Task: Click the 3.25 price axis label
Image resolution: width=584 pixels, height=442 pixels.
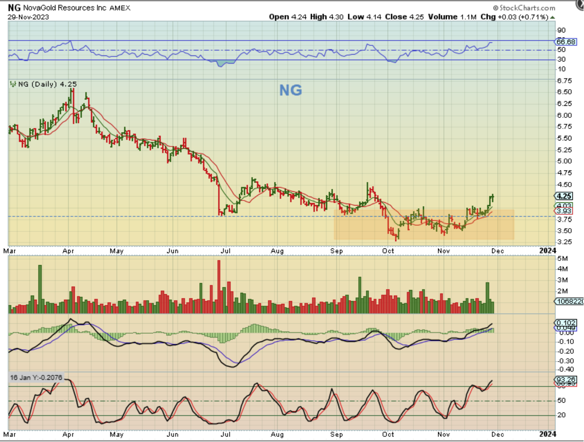Action: 565,242
